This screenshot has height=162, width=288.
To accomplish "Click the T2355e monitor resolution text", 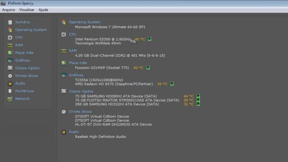I will click(x=99, y=80).
